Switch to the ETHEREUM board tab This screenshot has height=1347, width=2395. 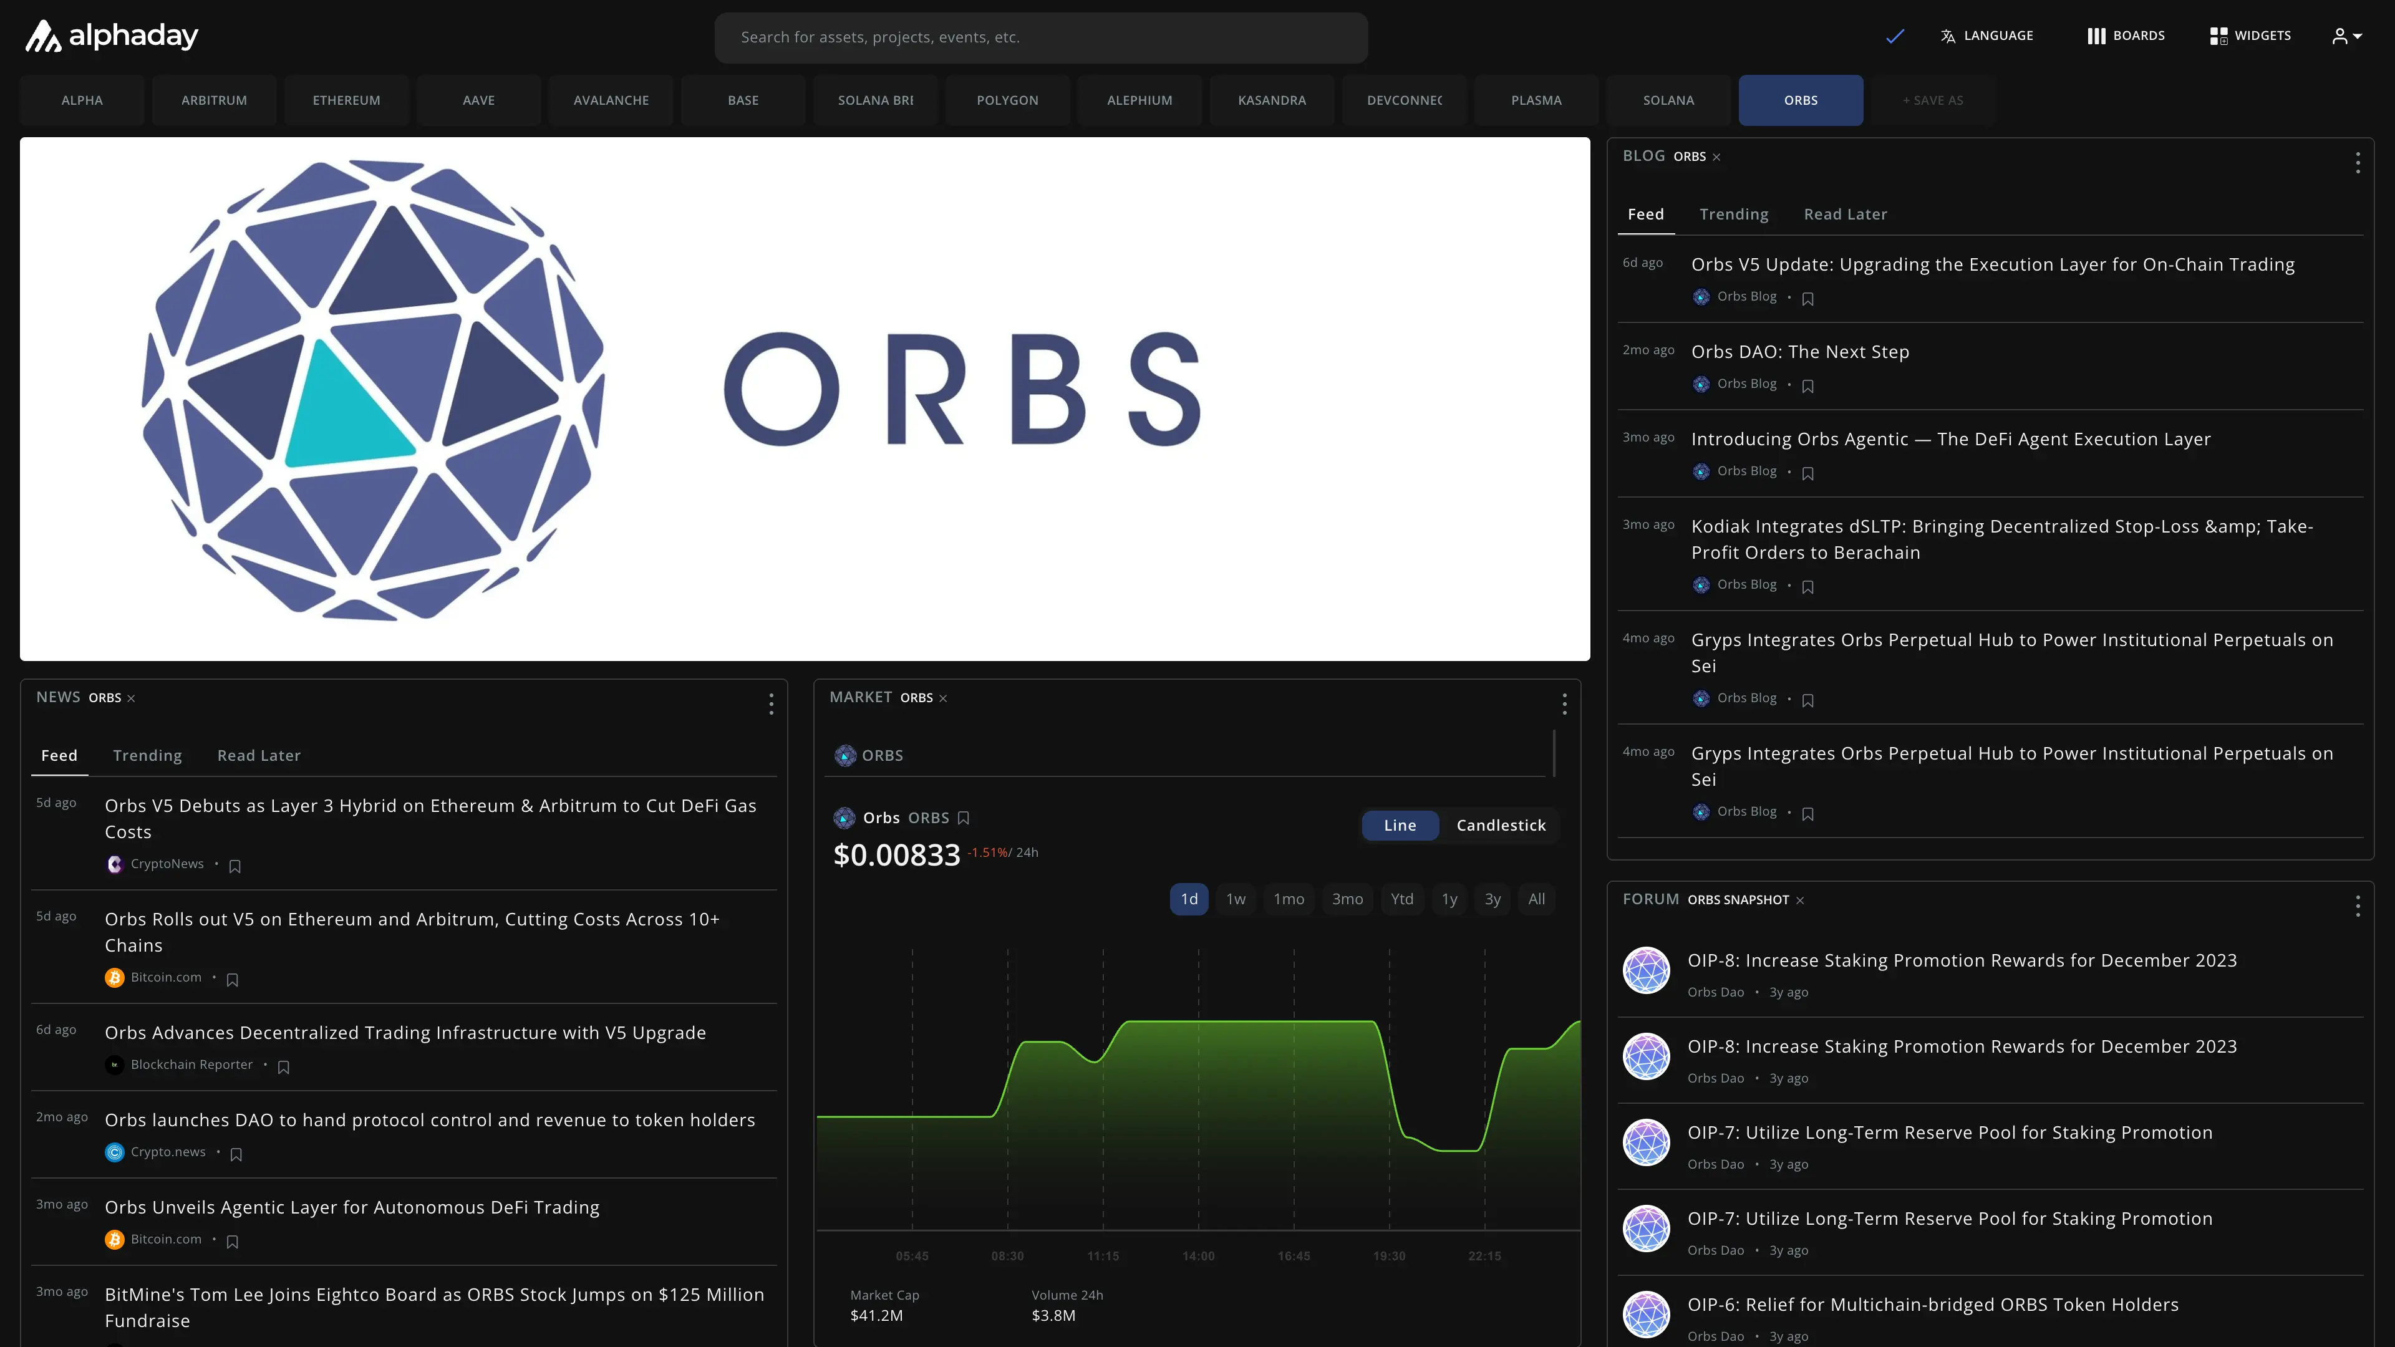pos(346,100)
